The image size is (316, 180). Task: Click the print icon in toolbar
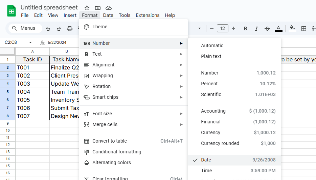pyautogui.click(x=70, y=29)
